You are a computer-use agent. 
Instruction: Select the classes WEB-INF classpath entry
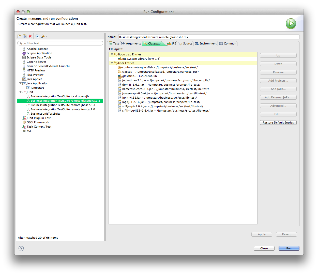(x=158, y=72)
